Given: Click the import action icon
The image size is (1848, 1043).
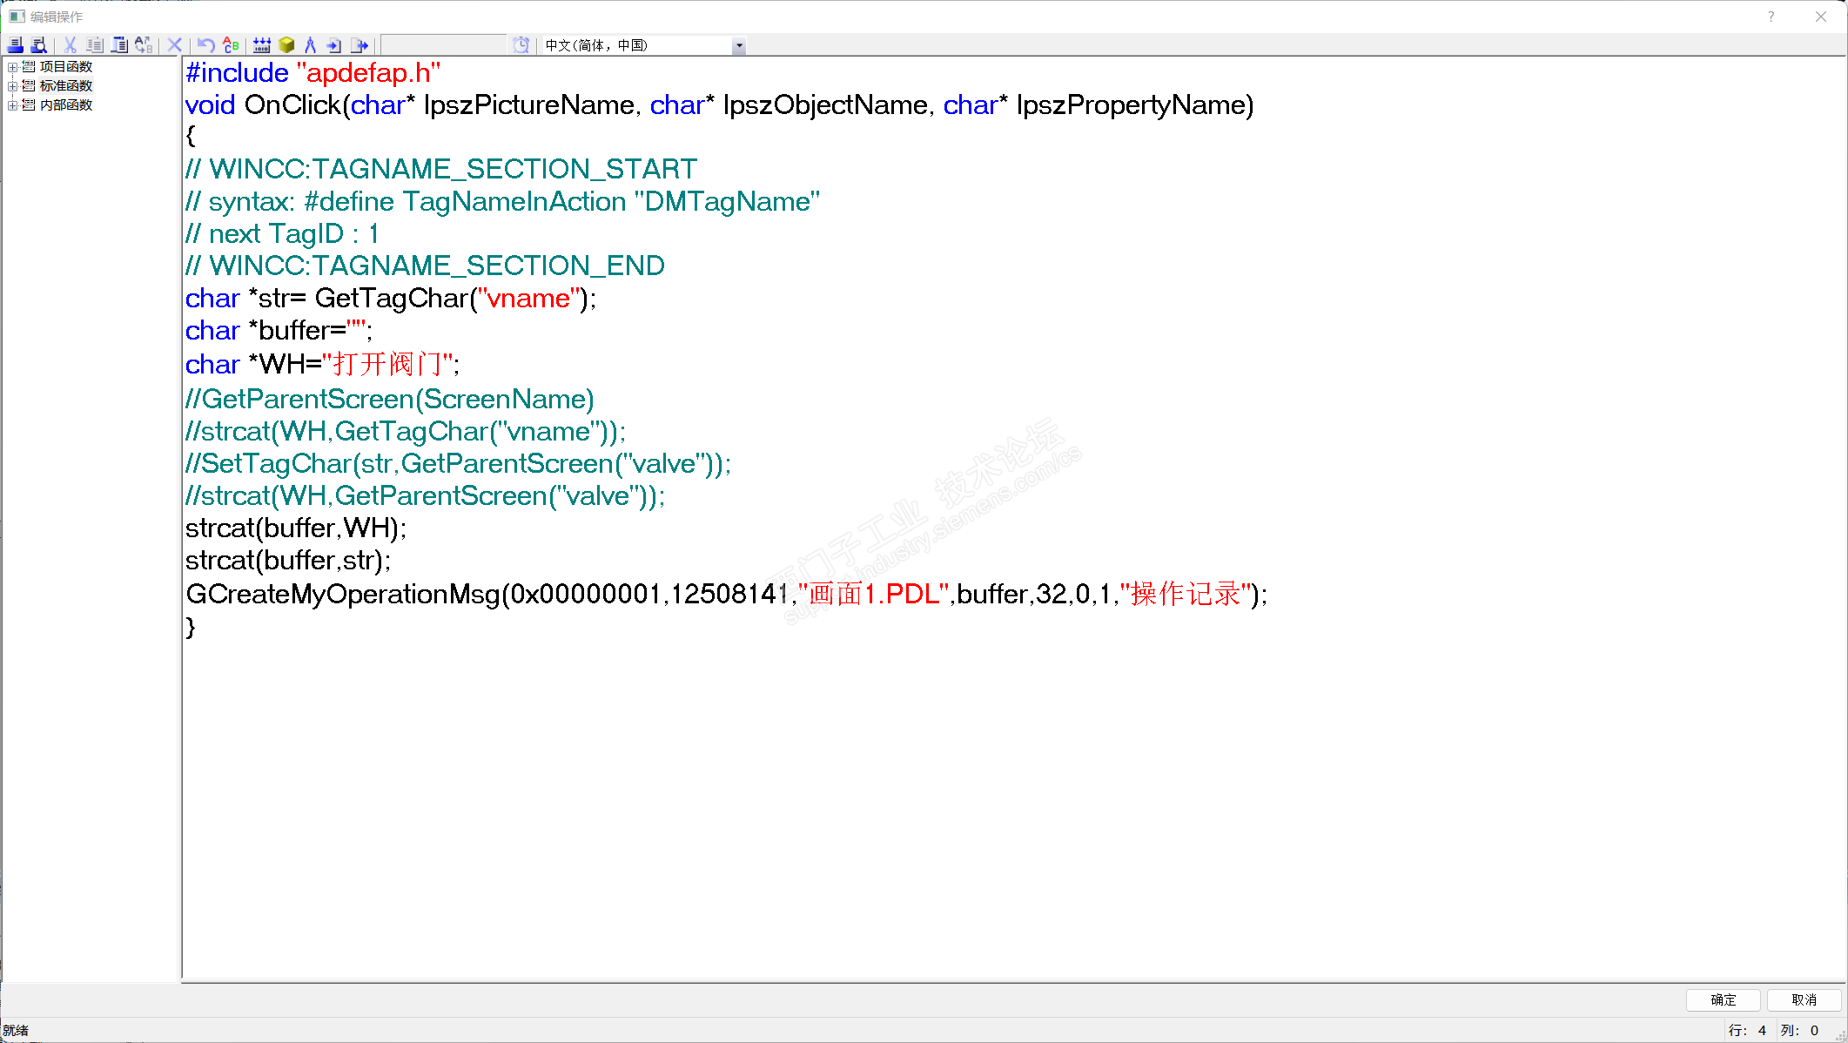Looking at the screenshot, I should (x=334, y=45).
